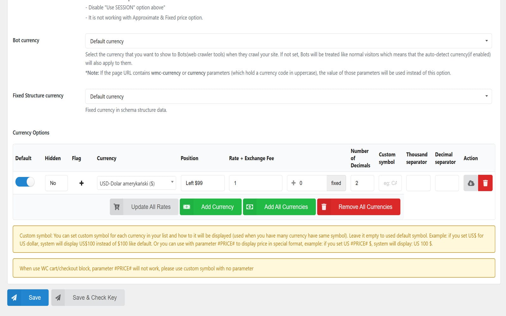This screenshot has width=506, height=316.
Task: Click the Decimal separator column header
Action: pyautogui.click(x=445, y=158)
